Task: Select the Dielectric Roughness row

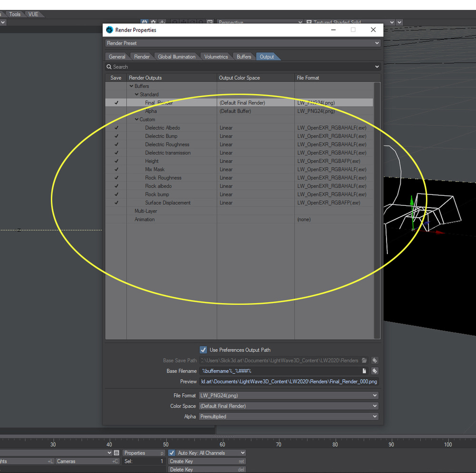Action: click(x=239, y=145)
